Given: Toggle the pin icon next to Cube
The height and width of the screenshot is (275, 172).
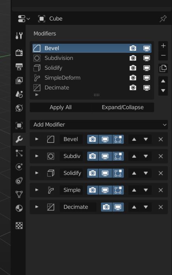Looking at the screenshot, I should coord(163,19).
